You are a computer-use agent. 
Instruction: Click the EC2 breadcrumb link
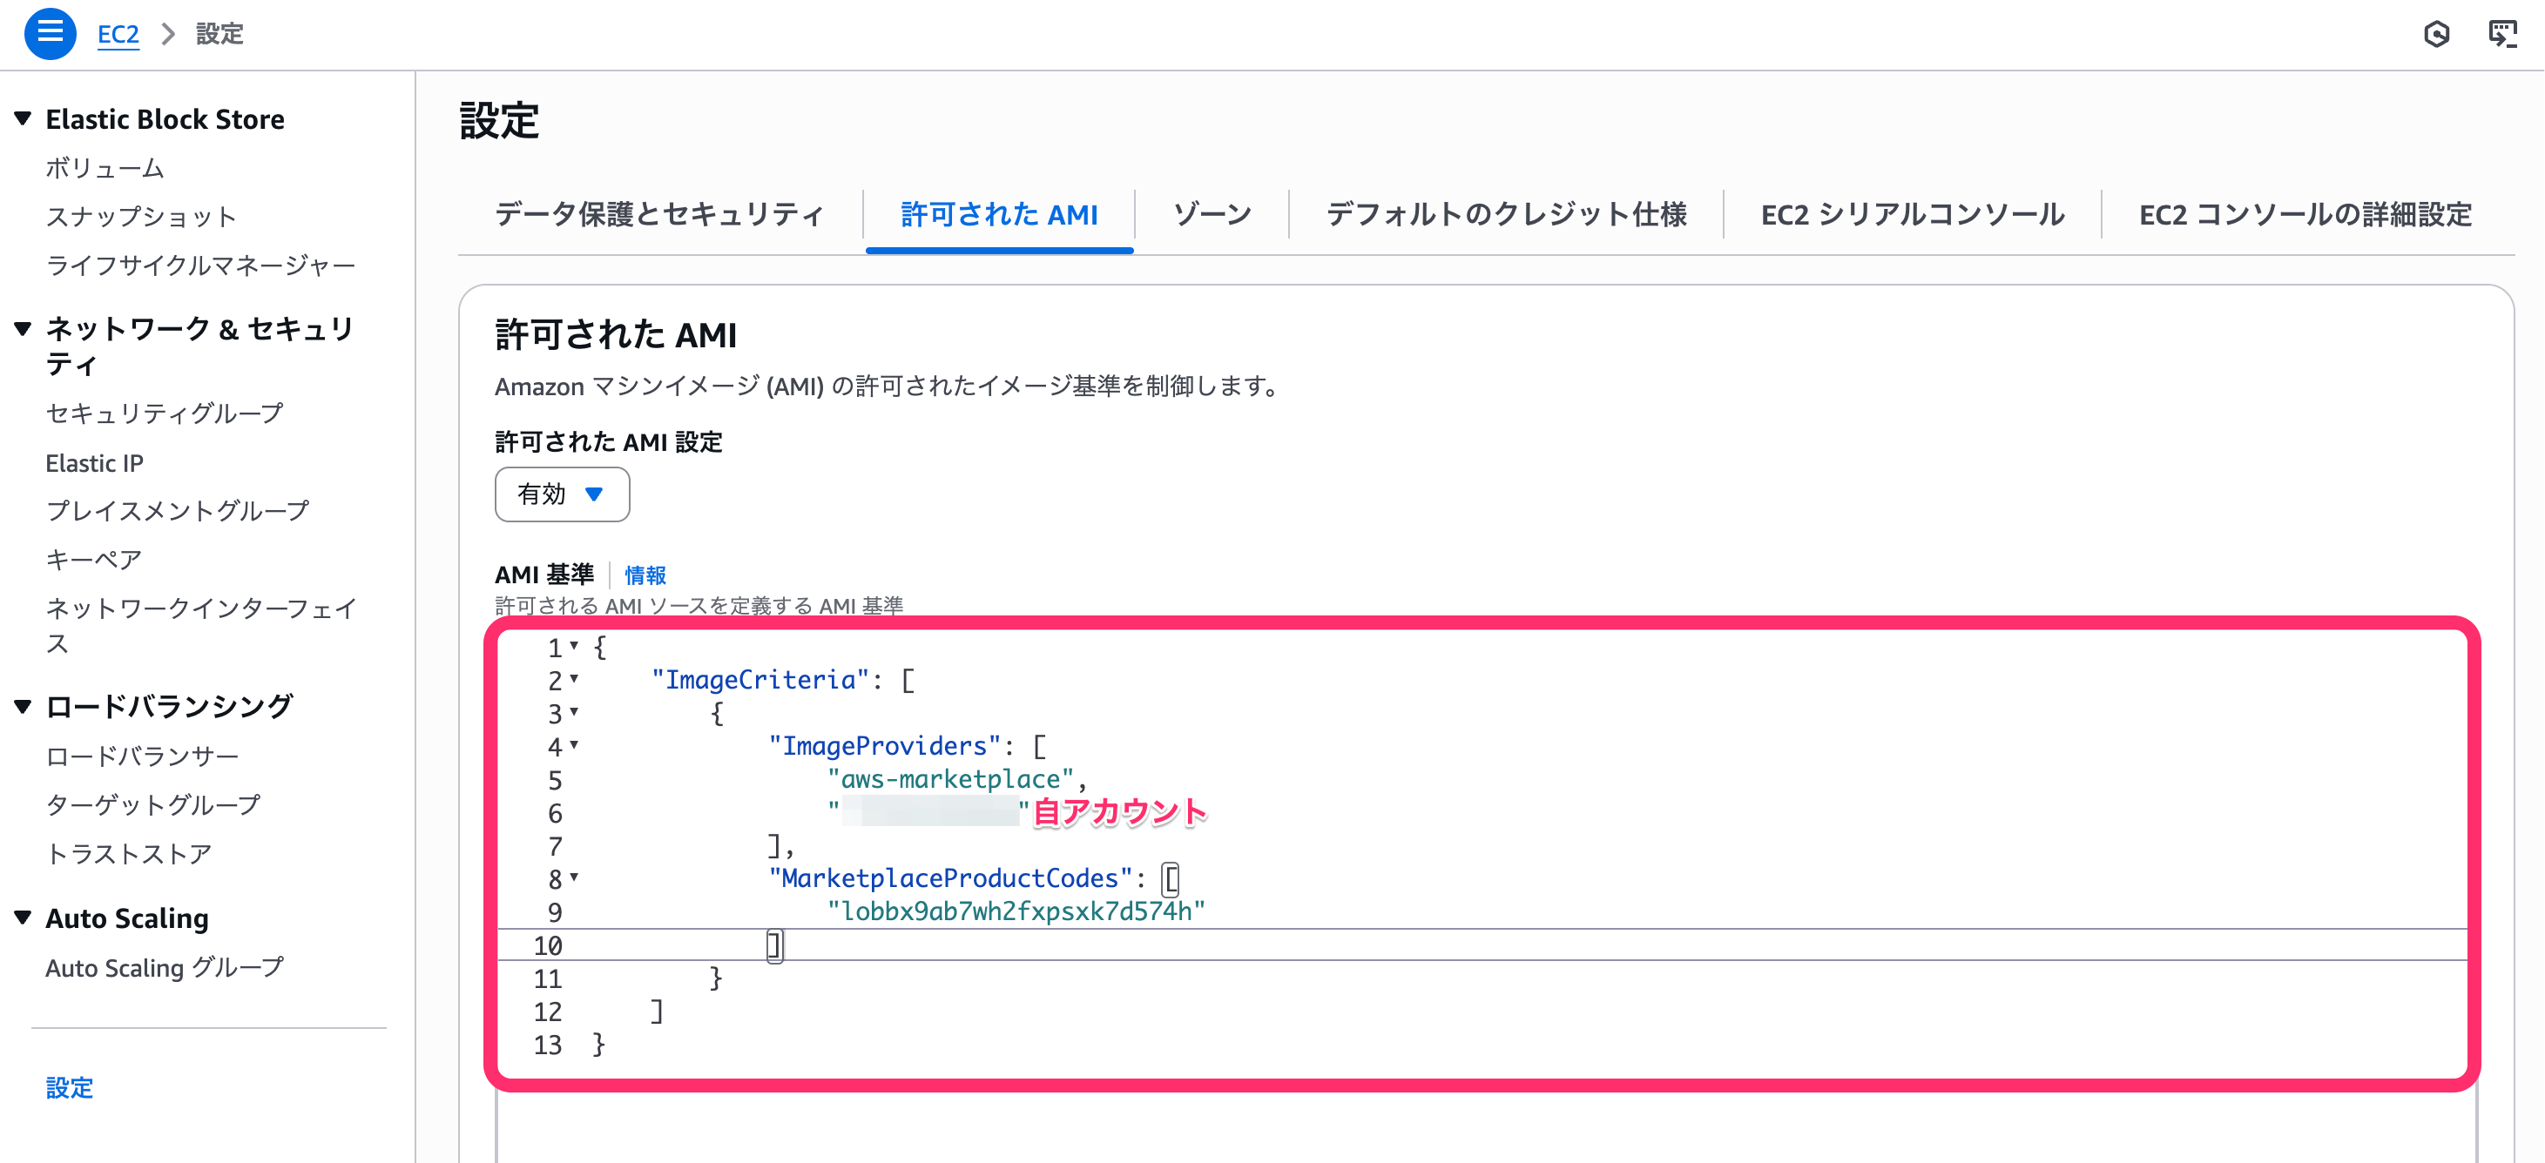pos(118,35)
